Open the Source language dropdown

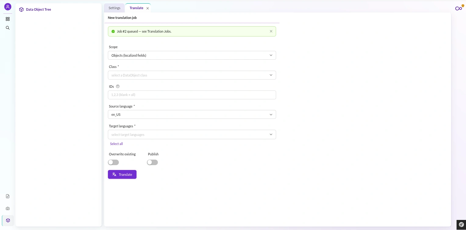(192, 115)
